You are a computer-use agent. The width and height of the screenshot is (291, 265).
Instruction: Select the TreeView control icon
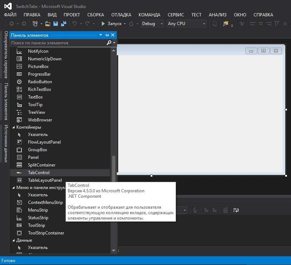coord(19,112)
